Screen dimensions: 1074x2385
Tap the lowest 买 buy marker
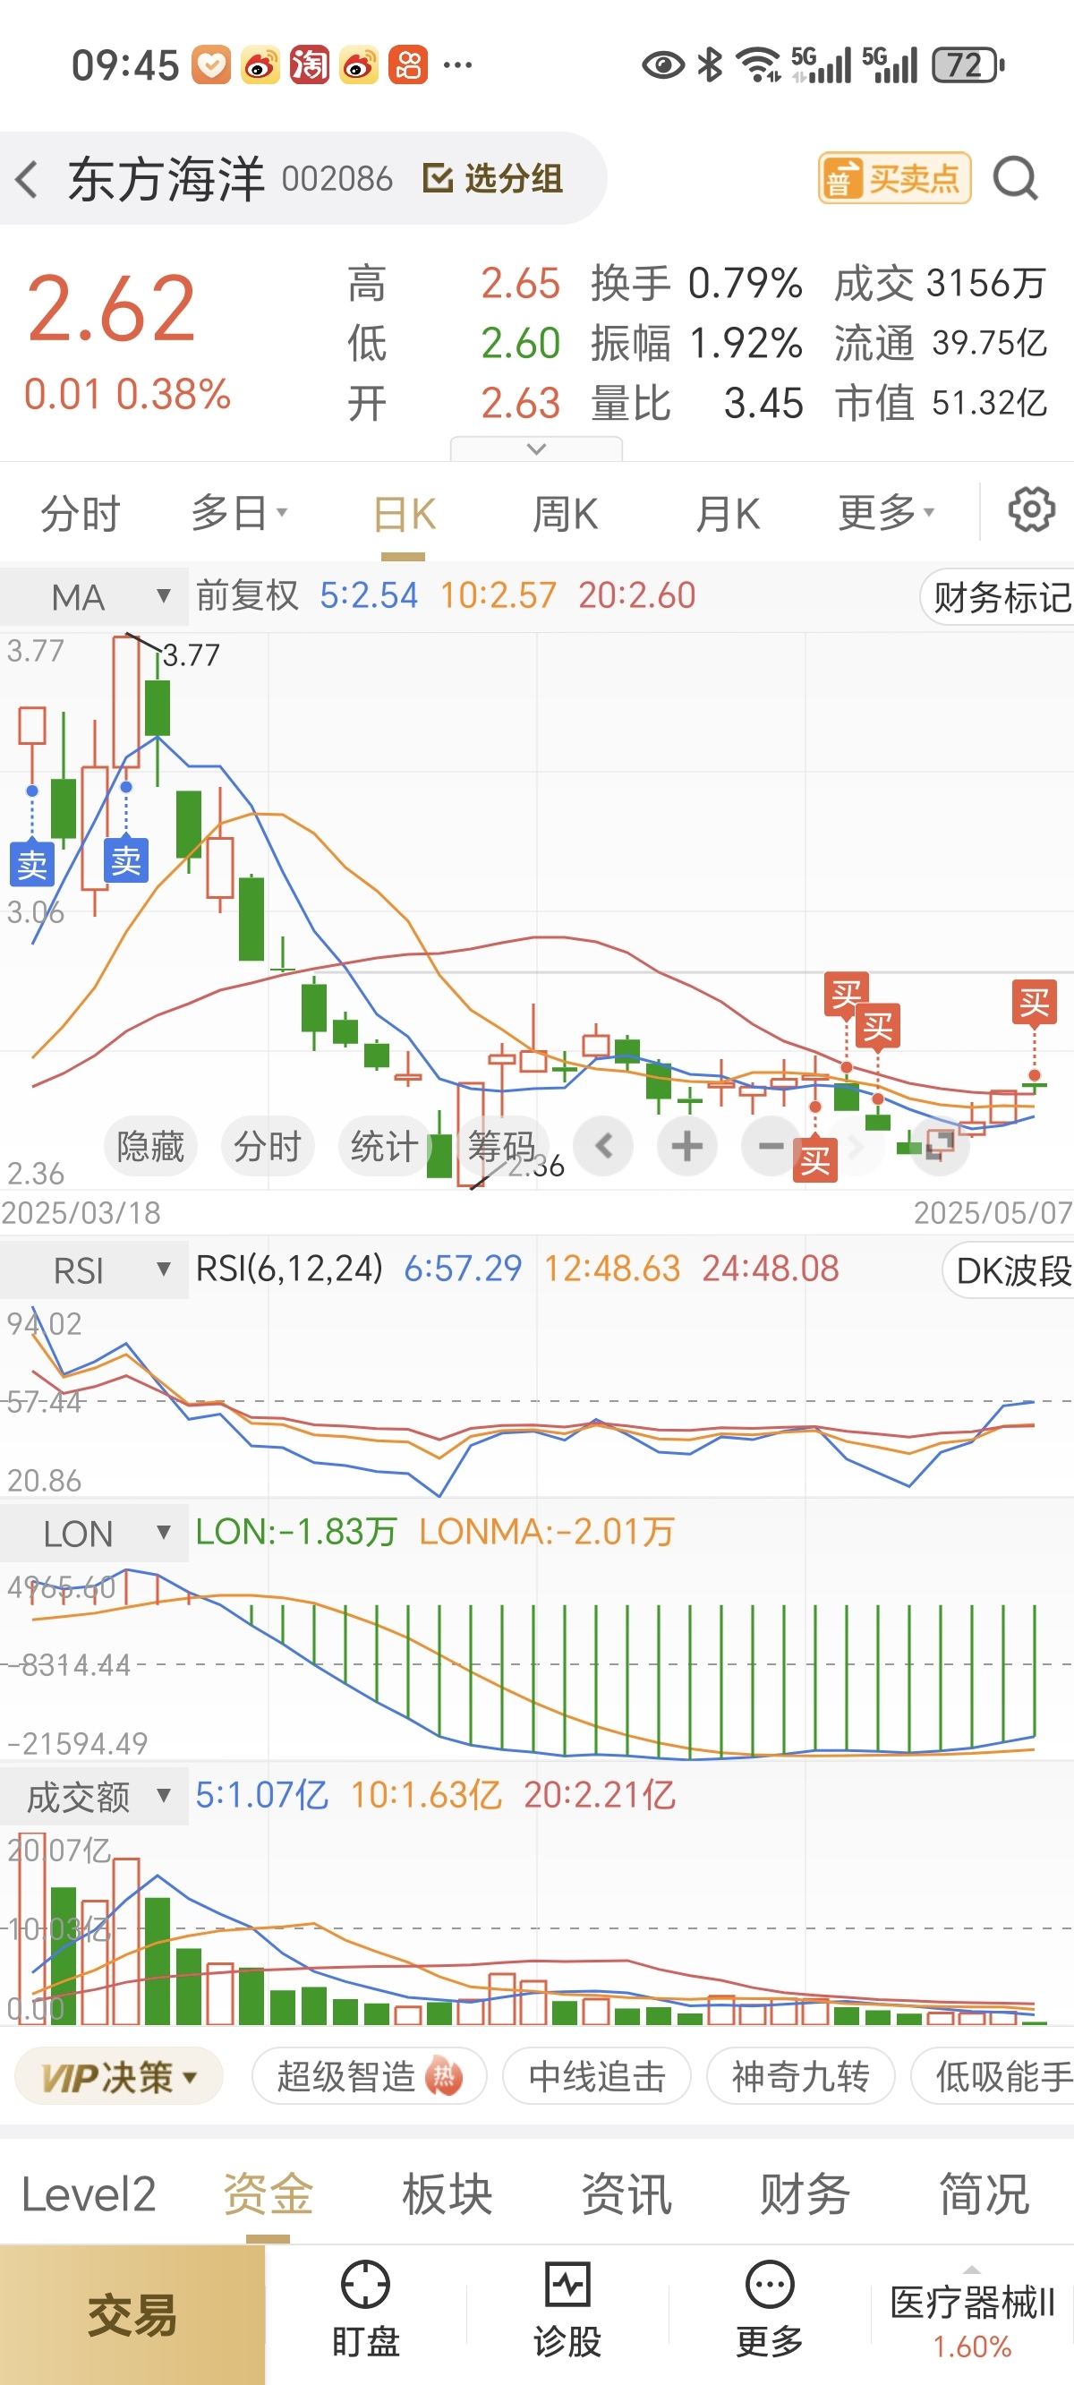814,1161
